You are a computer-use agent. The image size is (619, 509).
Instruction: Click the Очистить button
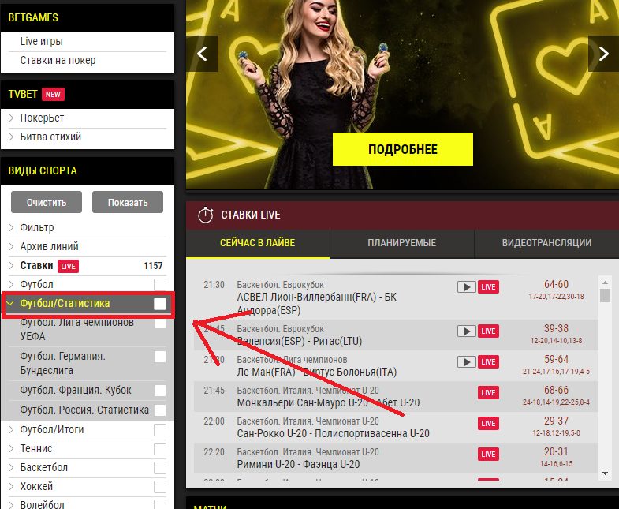pyautogui.click(x=47, y=202)
